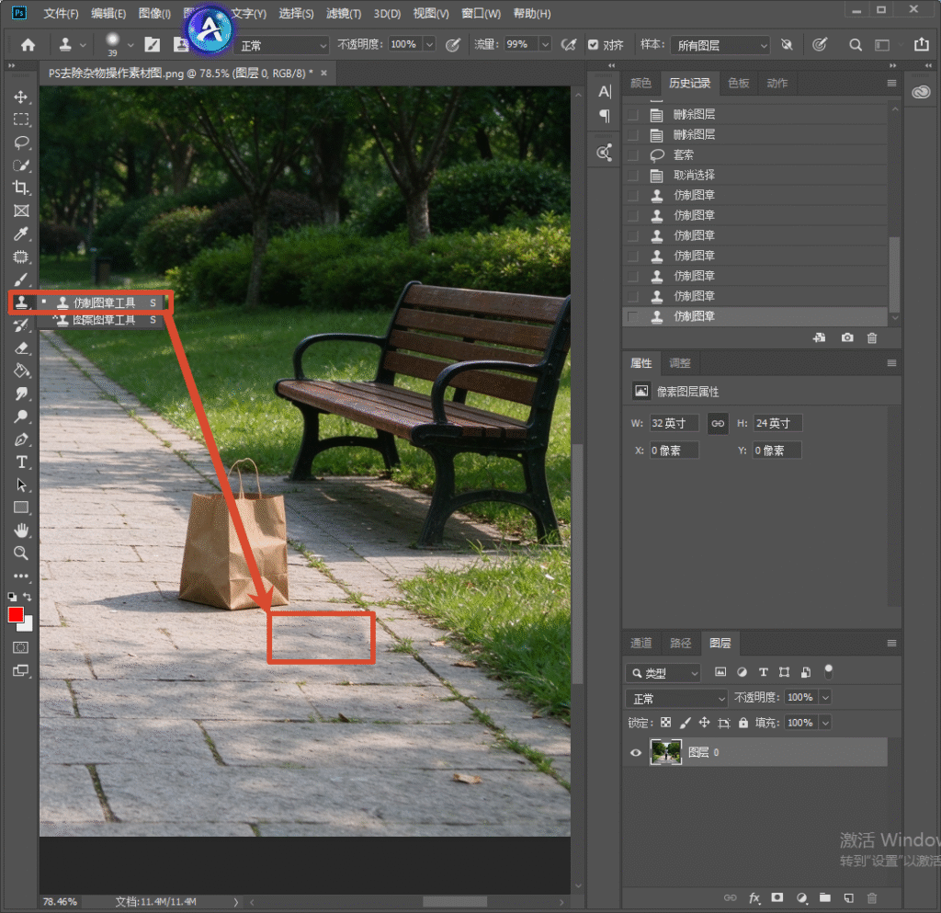
Task: Open the layer 类型 filter dropdown
Action: tap(663, 673)
